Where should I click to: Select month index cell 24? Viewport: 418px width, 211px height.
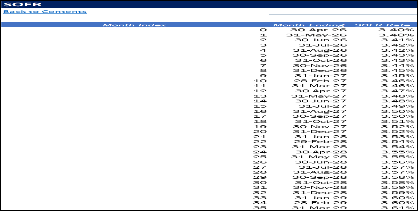click(260, 152)
